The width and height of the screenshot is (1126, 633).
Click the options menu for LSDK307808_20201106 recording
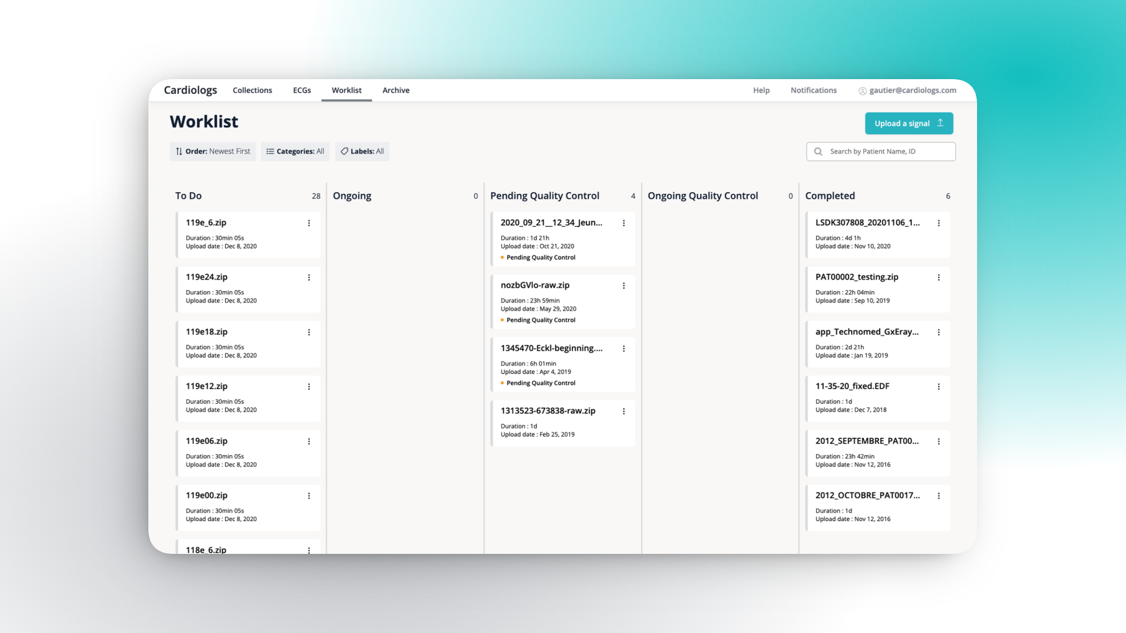939,223
